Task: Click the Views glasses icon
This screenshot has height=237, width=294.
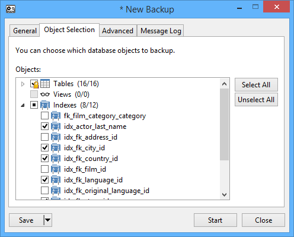Action: click(x=45, y=94)
